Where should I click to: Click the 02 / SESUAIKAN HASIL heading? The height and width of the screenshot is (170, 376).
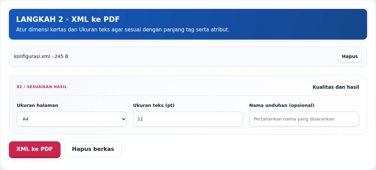[42, 87]
